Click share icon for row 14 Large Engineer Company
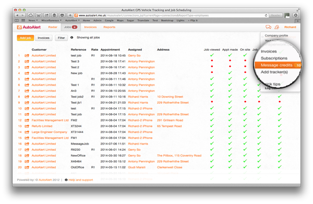Image resolution: width=313 pixels, height=204 pixels. [27, 132]
